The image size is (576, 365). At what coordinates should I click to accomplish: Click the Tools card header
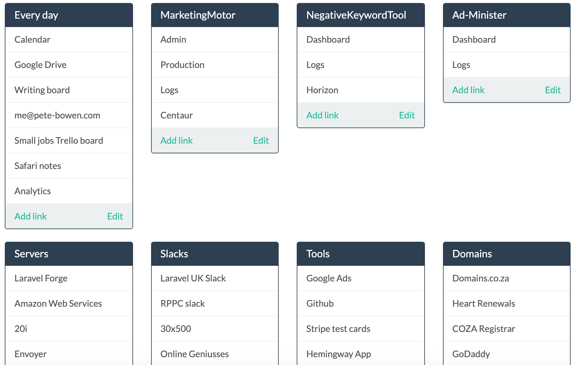click(x=361, y=254)
